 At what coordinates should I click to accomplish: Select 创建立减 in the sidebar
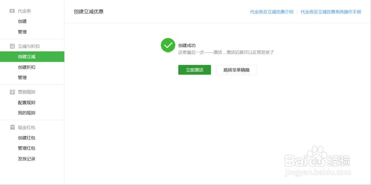pos(32,57)
